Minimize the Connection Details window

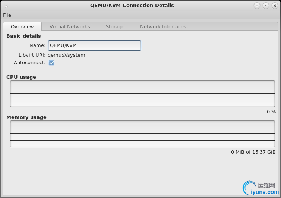(x=257, y=6)
